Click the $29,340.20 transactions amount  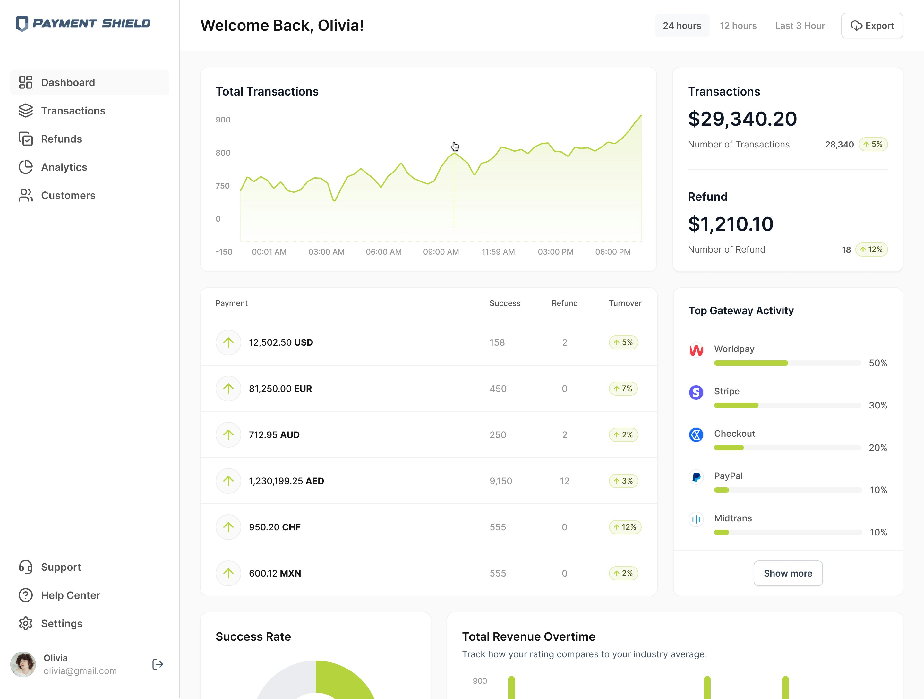(x=742, y=119)
